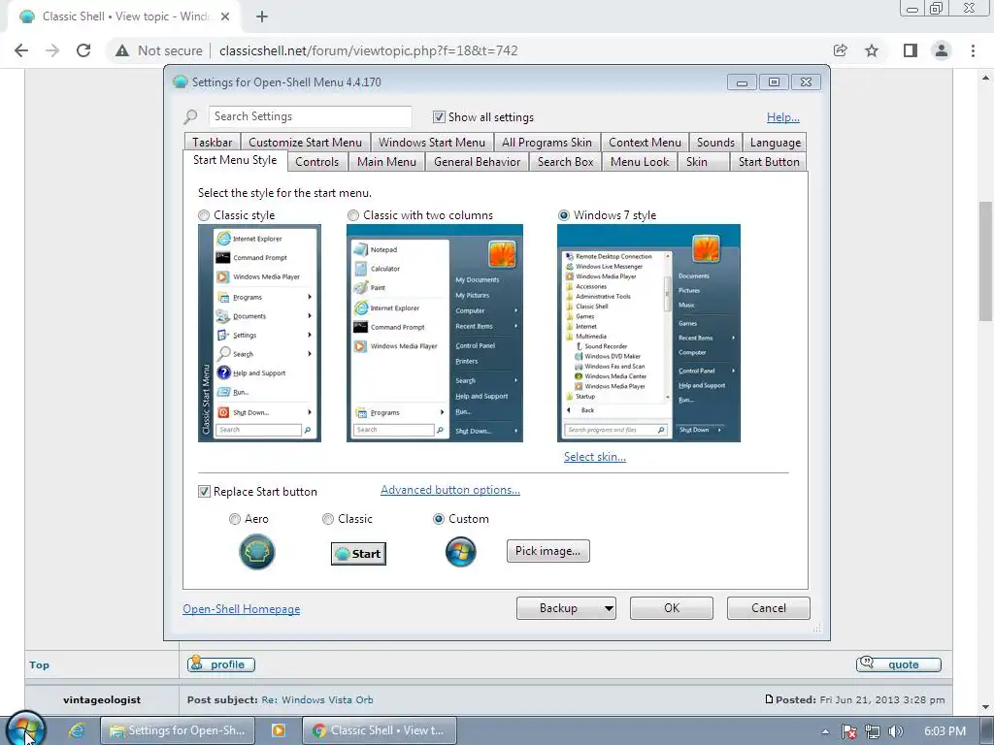Click the Windows Start orb on taskbar
Viewport: 994px width, 745px height.
coord(25,729)
